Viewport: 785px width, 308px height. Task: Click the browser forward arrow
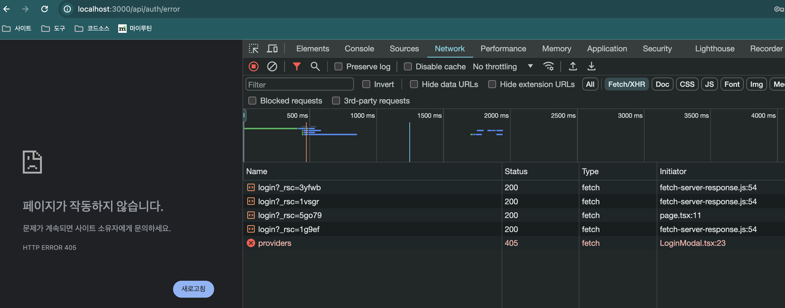click(25, 9)
